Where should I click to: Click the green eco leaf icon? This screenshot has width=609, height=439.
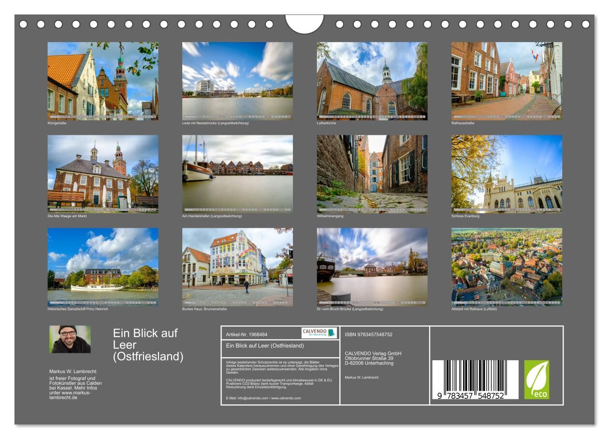pos(536,380)
